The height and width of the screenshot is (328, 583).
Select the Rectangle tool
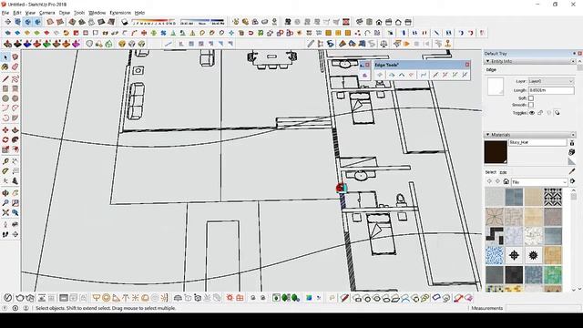pyautogui.click(x=5, y=89)
